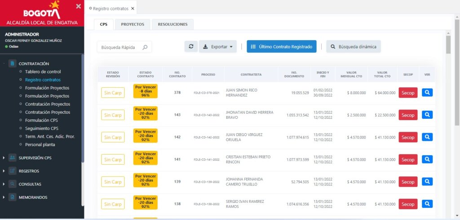This screenshot has width=460, height=220.
Task: Click the refresh icon button
Action: pos(191,46)
